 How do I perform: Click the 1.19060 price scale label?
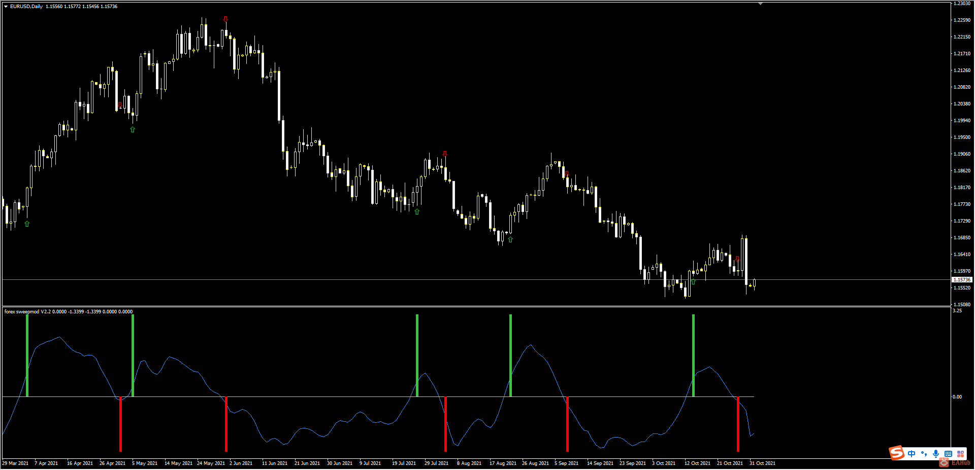coord(962,154)
